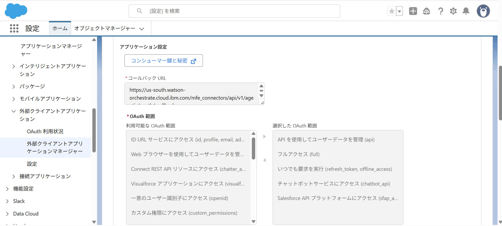The width and height of the screenshot is (502, 226).
Task: Open OAuth 利用状況 in the sidebar
Action: [45, 131]
